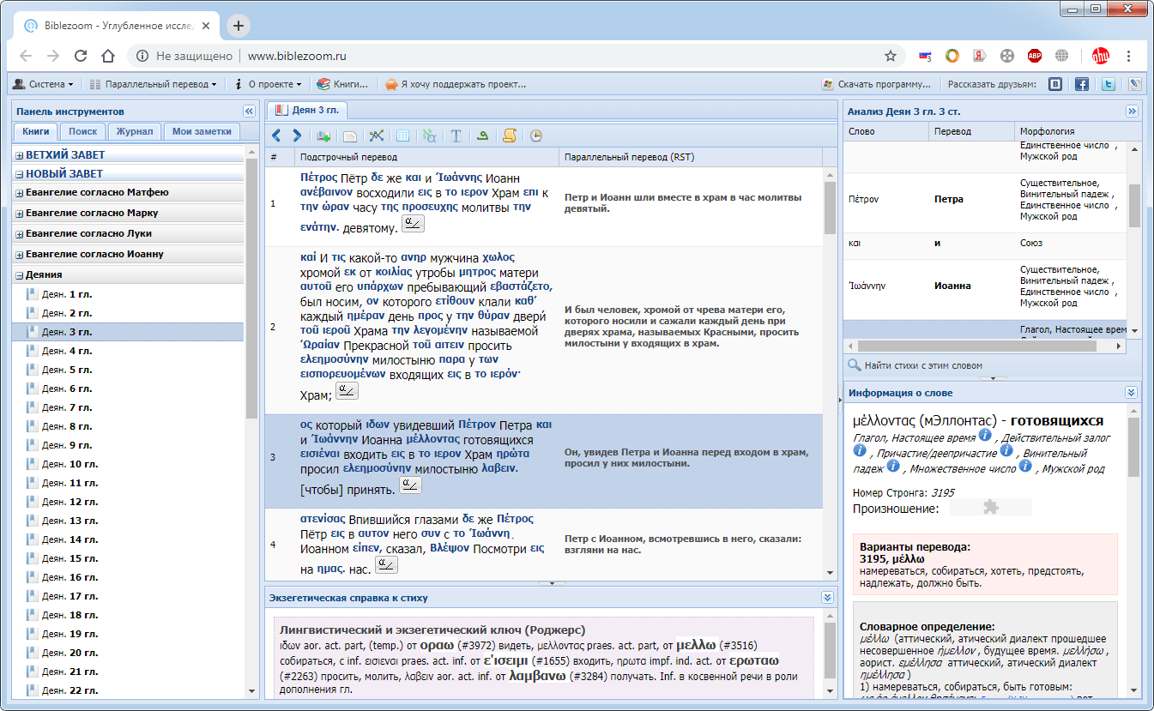Viewport: 1154px width, 711px height.
Task: Collapse the Экзегетическая справка panel
Action: 826,598
